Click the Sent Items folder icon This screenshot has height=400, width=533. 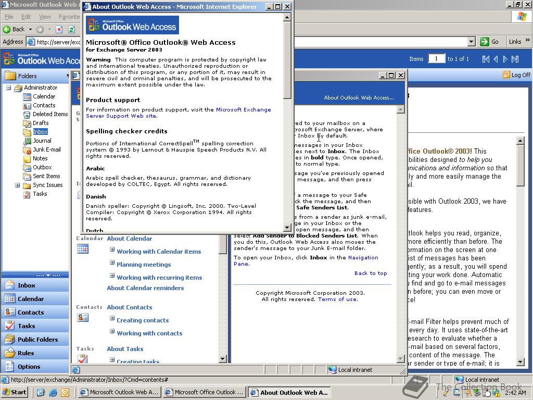click(27, 176)
